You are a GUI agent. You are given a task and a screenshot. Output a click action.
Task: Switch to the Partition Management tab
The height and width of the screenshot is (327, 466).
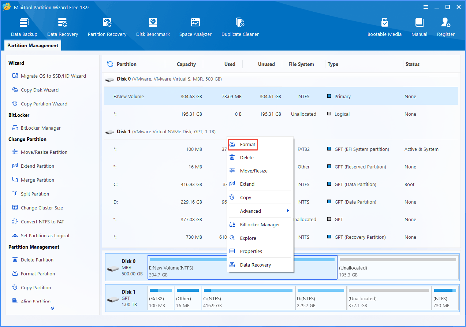click(x=33, y=45)
